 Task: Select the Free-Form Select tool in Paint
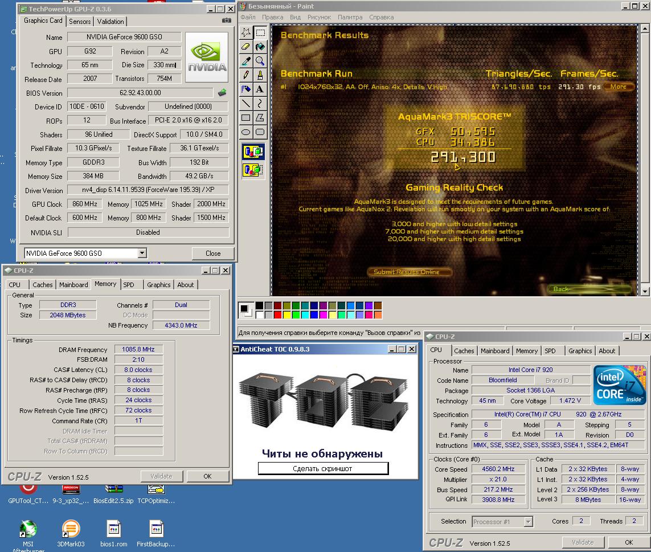pyautogui.click(x=246, y=32)
